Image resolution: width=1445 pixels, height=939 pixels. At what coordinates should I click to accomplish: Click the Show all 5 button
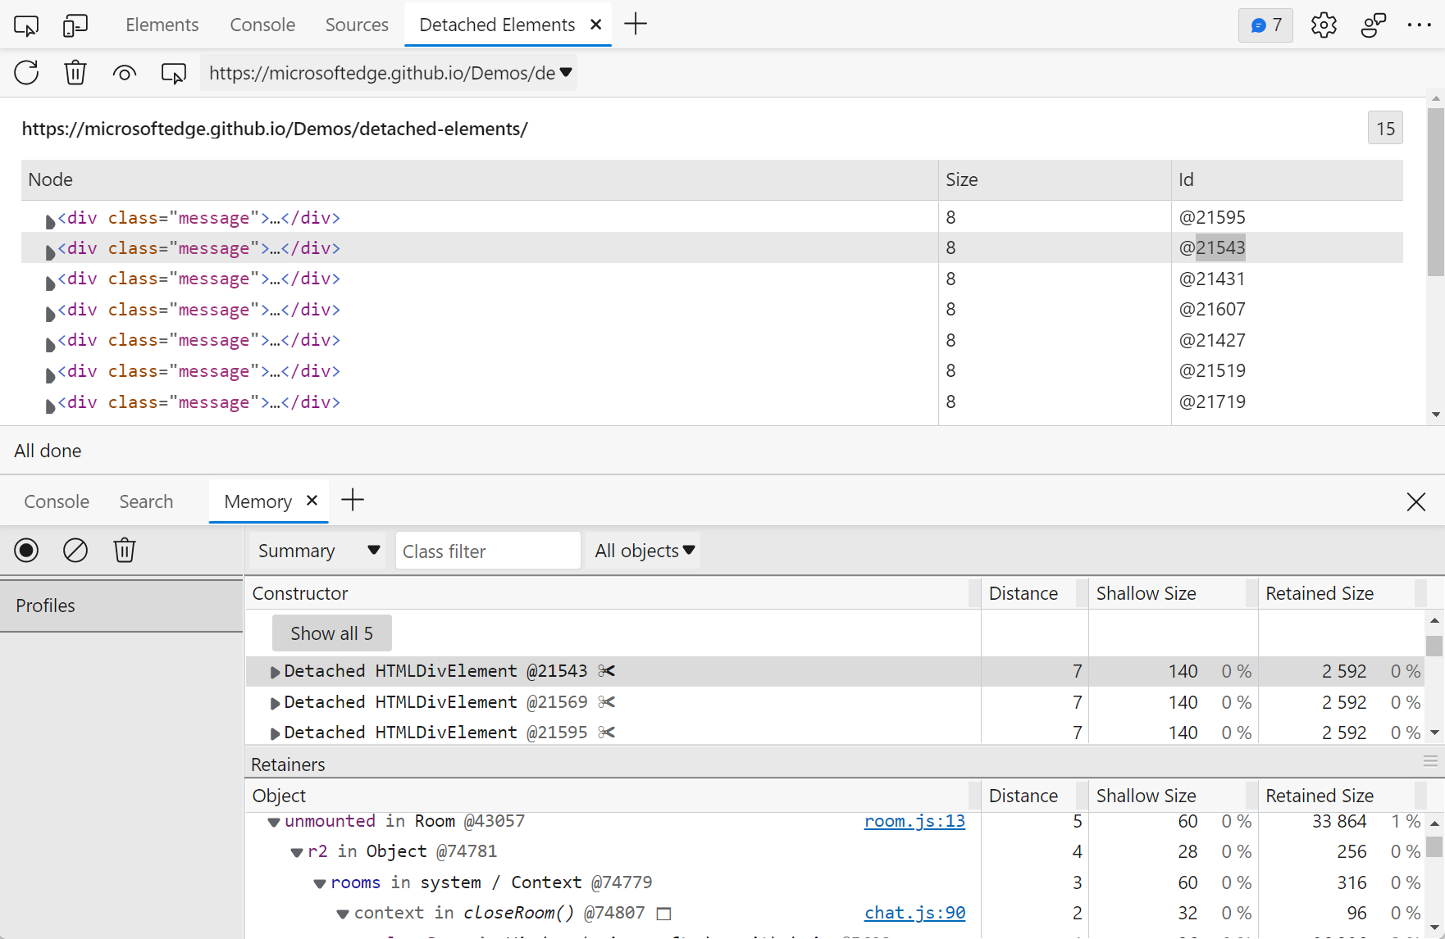[331, 633]
